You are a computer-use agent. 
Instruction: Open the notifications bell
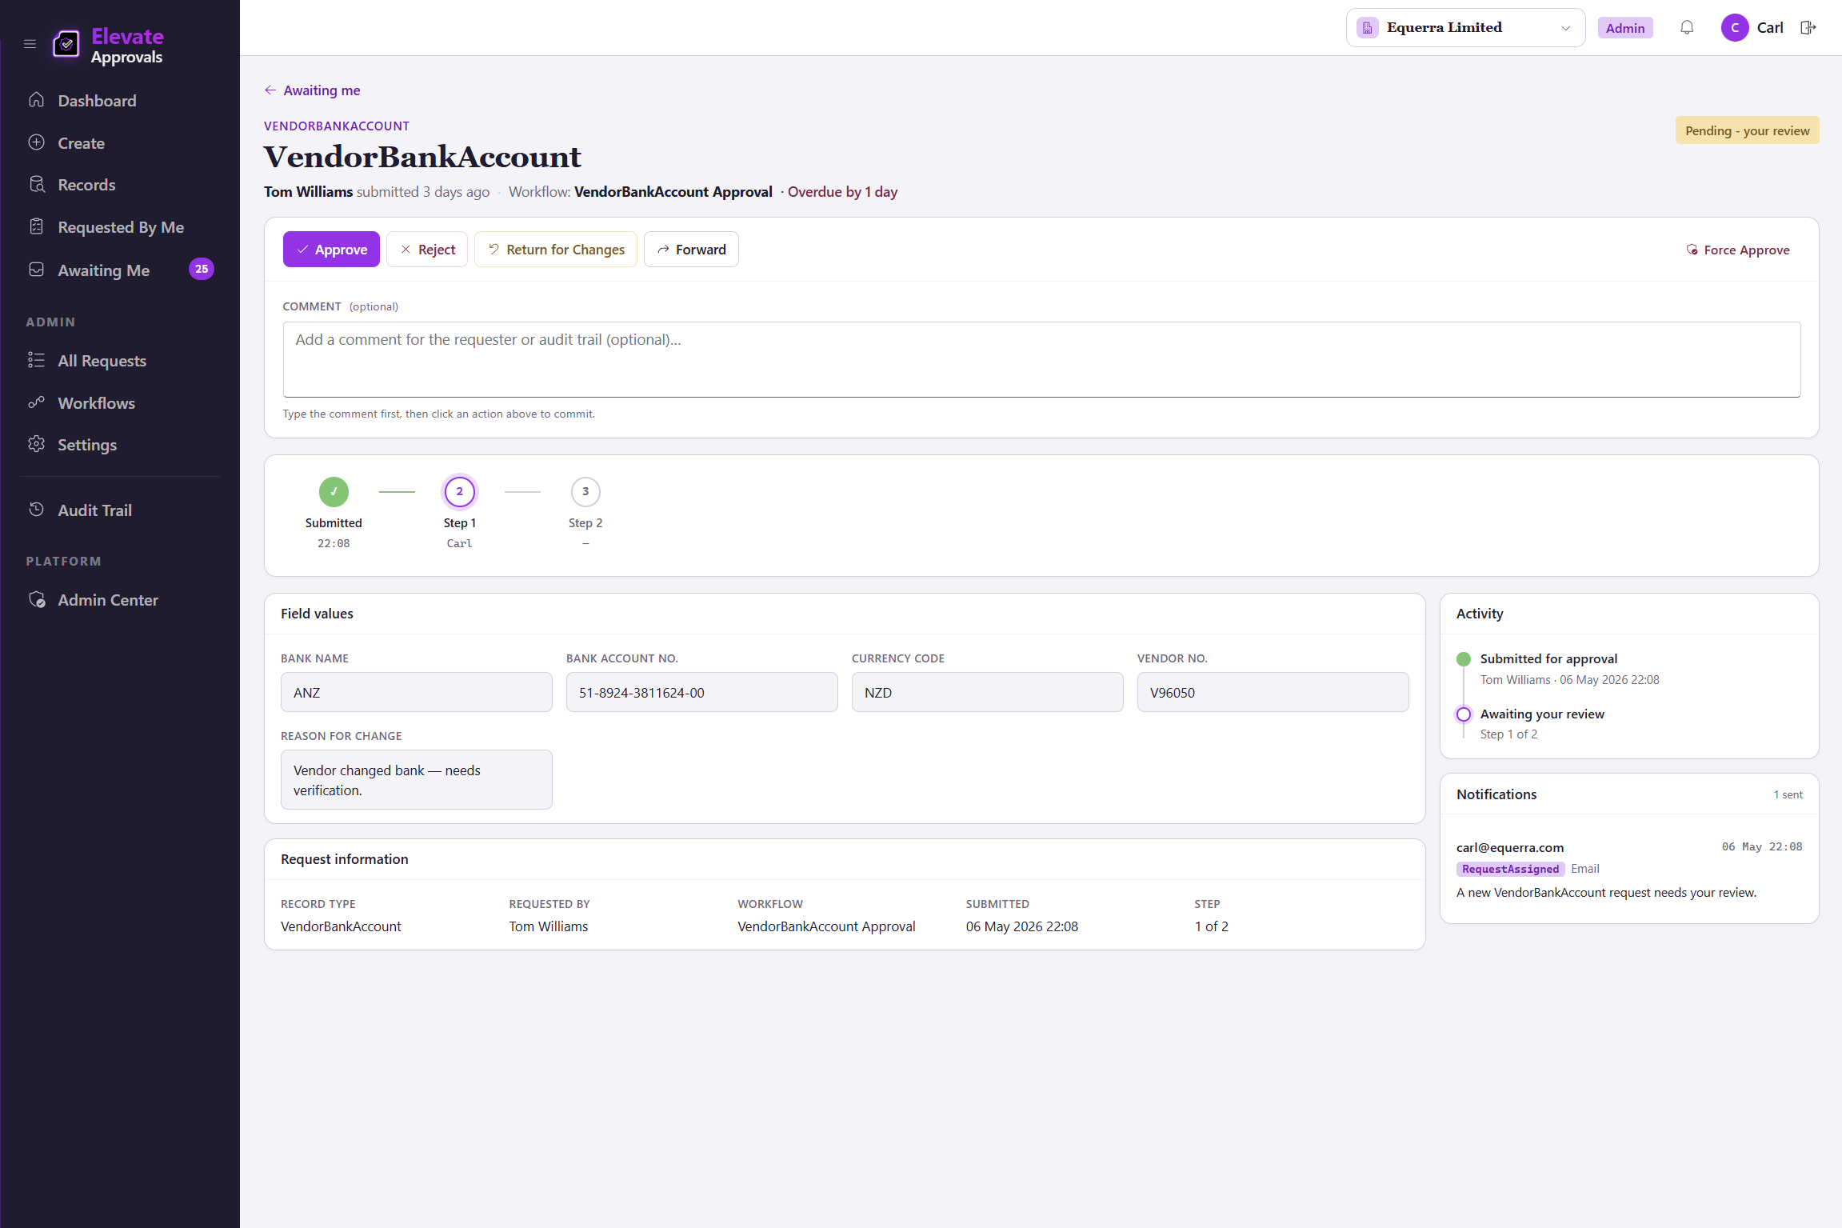1687,28
